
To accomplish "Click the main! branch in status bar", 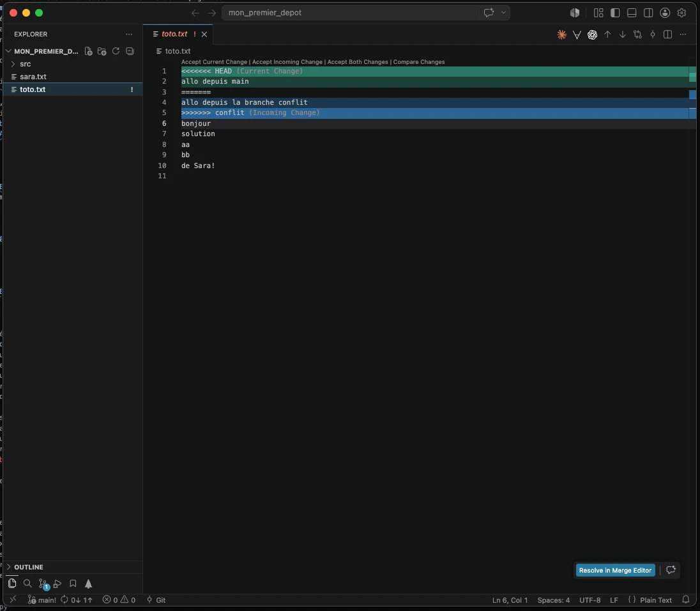I will point(42,600).
